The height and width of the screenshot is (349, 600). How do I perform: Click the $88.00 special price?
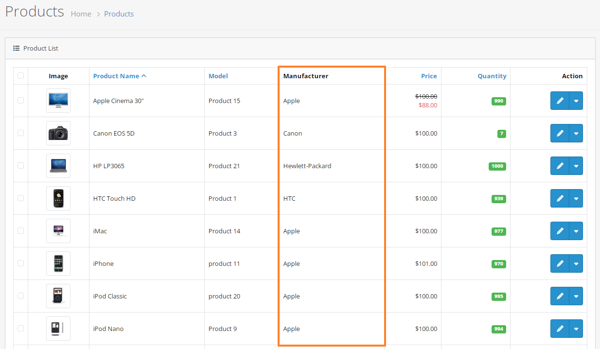pyautogui.click(x=428, y=105)
